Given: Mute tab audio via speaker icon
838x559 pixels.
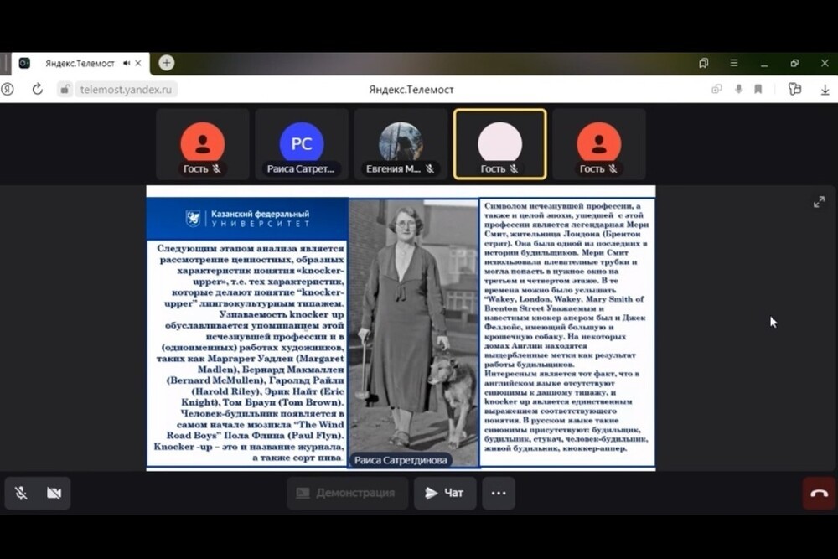Looking at the screenshot, I should tap(127, 63).
